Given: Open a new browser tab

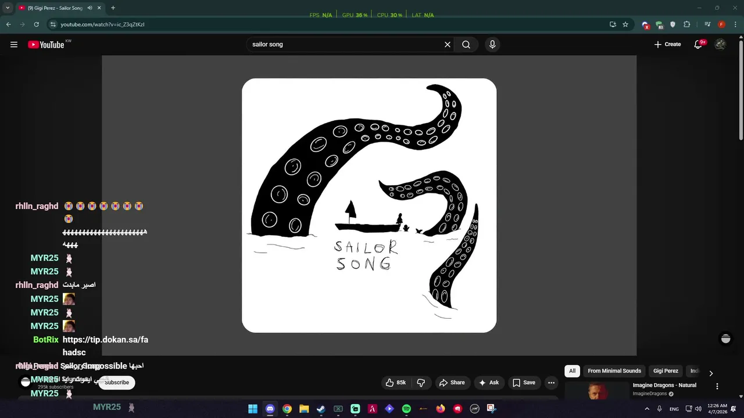Looking at the screenshot, I should (x=113, y=8).
